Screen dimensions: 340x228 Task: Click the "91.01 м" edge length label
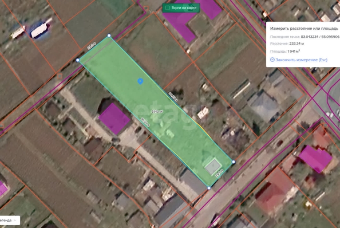pyautogui.click(x=145, y=122)
